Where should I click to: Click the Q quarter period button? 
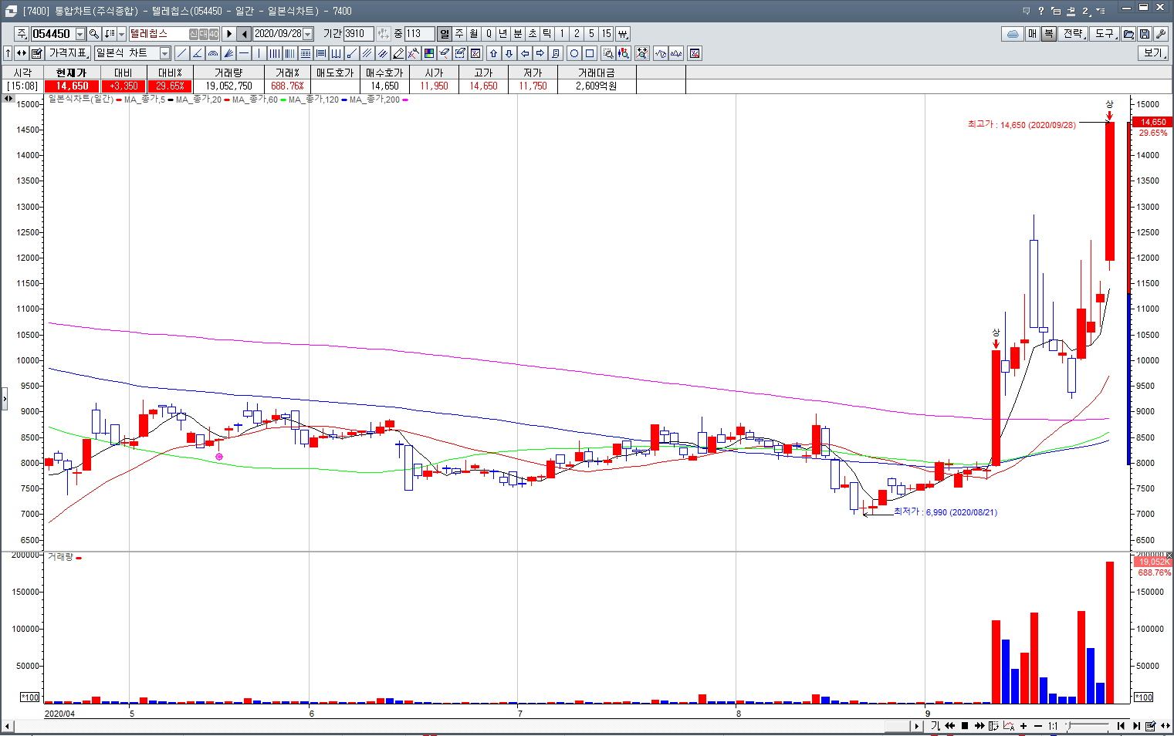coord(489,34)
